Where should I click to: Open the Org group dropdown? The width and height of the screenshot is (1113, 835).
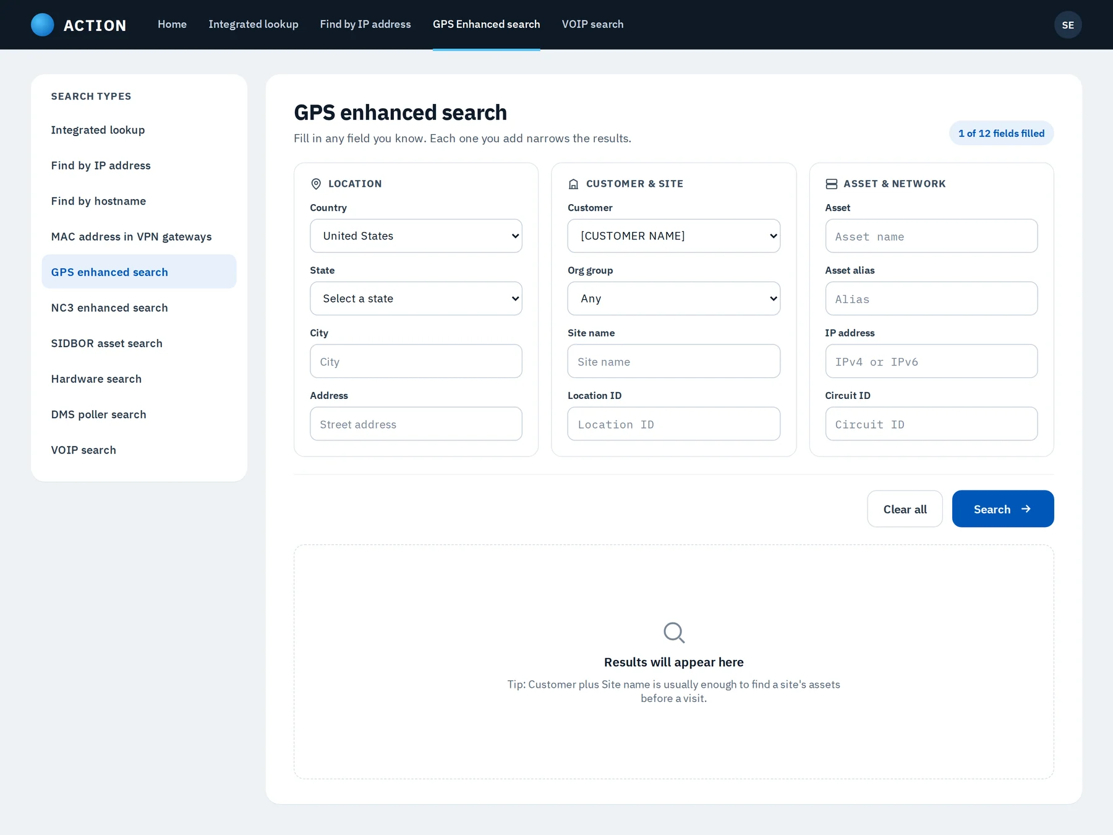[674, 298]
